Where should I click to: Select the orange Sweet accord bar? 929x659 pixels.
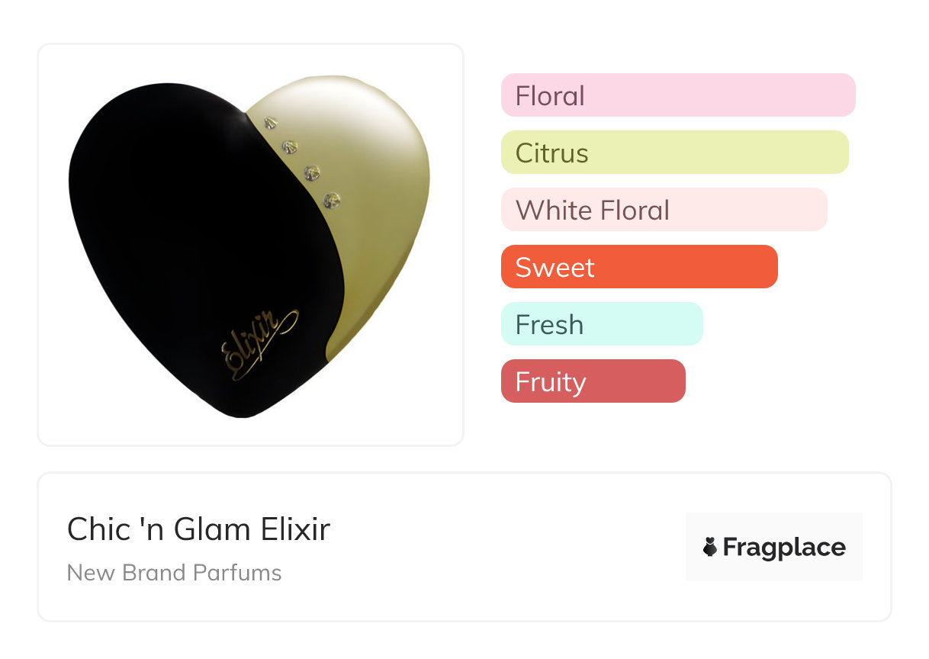point(638,267)
